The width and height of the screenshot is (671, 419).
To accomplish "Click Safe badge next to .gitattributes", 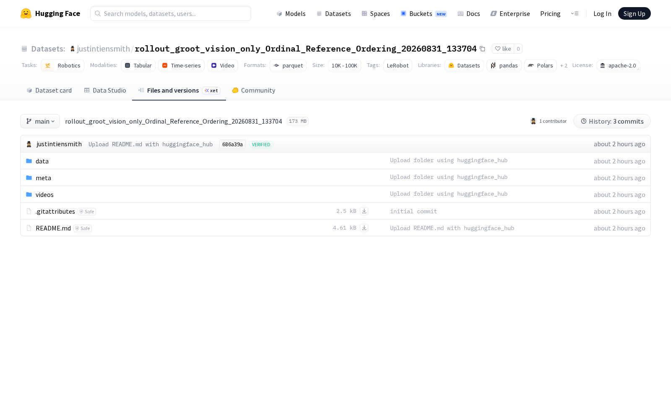I will (87, 212).
